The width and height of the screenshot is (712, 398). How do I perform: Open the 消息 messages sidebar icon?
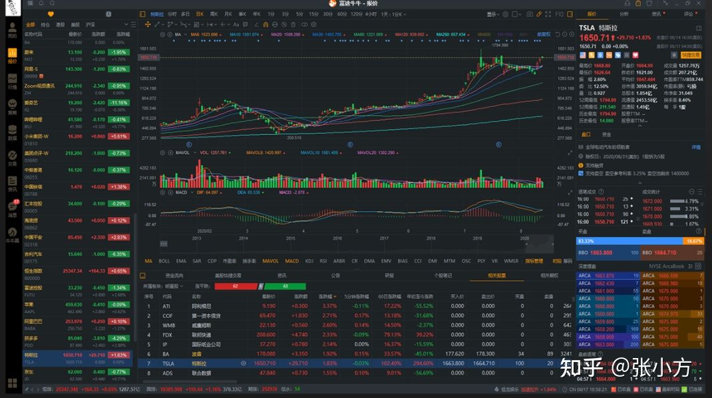point(12,208)
